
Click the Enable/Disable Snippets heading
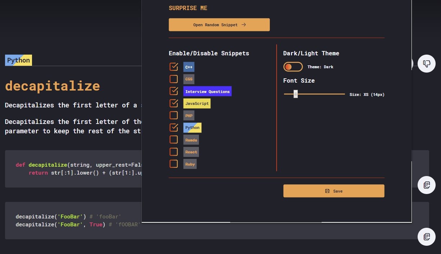(x=209, y=53)
